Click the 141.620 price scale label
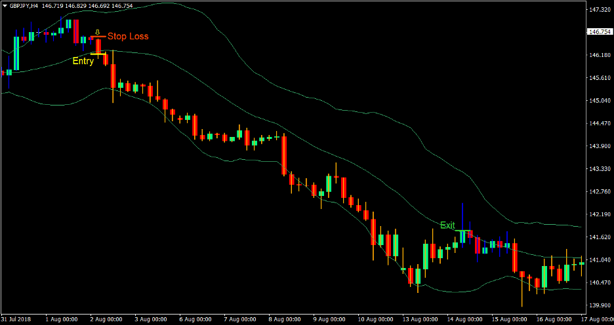 click(x=599, y=237)
